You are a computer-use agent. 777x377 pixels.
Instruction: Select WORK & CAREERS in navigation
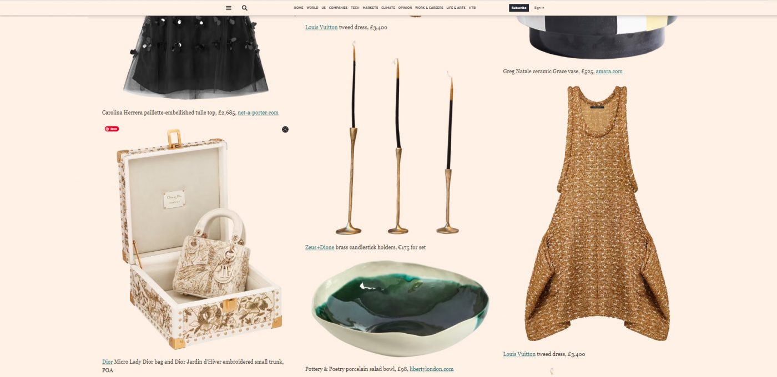click(x=429, y=8)
